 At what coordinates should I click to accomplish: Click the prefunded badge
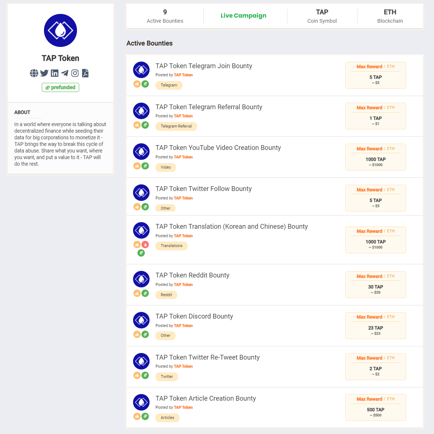[x=60, y=88]
